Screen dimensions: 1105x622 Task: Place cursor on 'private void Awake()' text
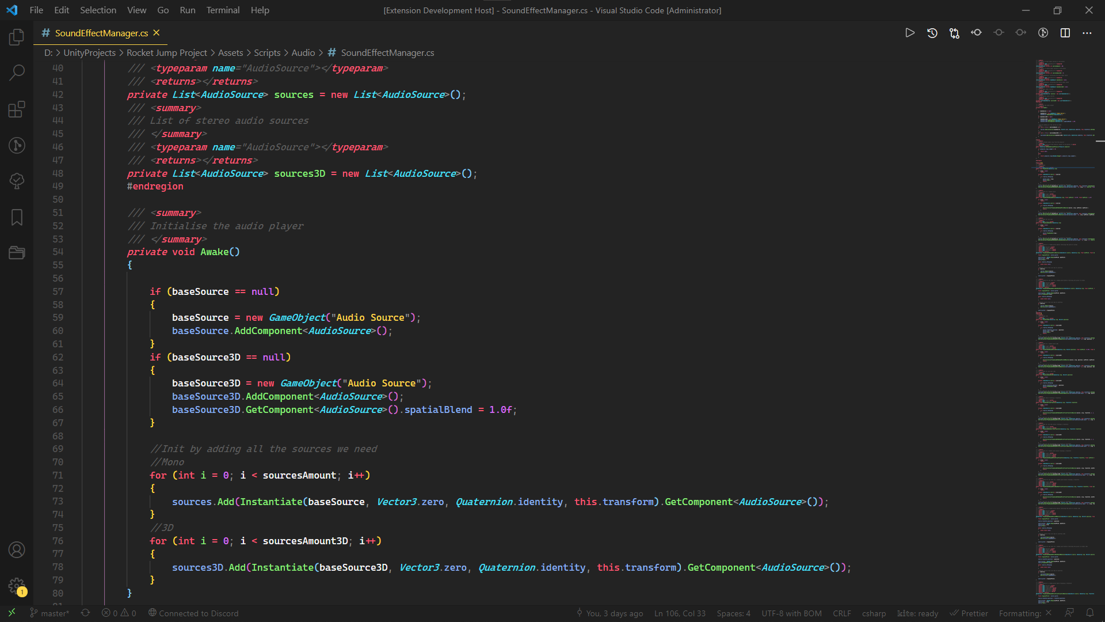(183, 252)
